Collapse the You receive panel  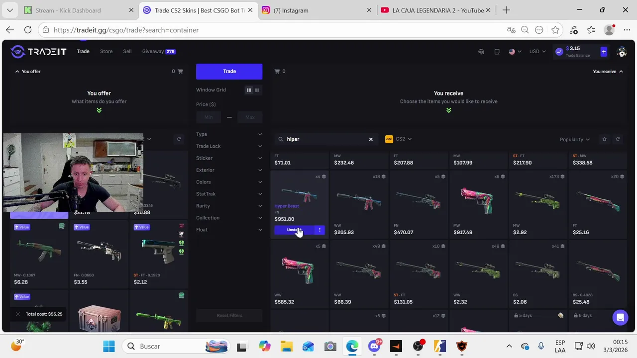608,72
